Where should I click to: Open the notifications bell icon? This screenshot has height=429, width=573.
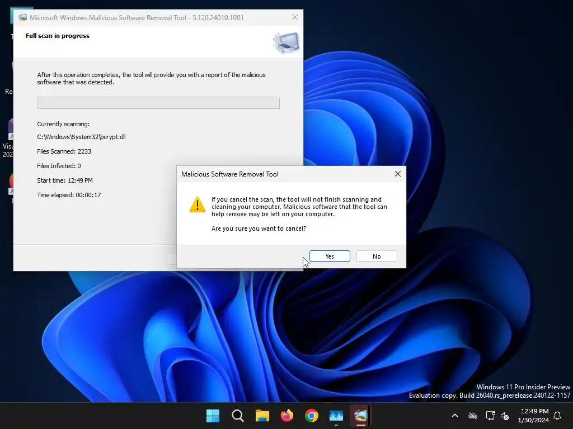tap(557, 416)
